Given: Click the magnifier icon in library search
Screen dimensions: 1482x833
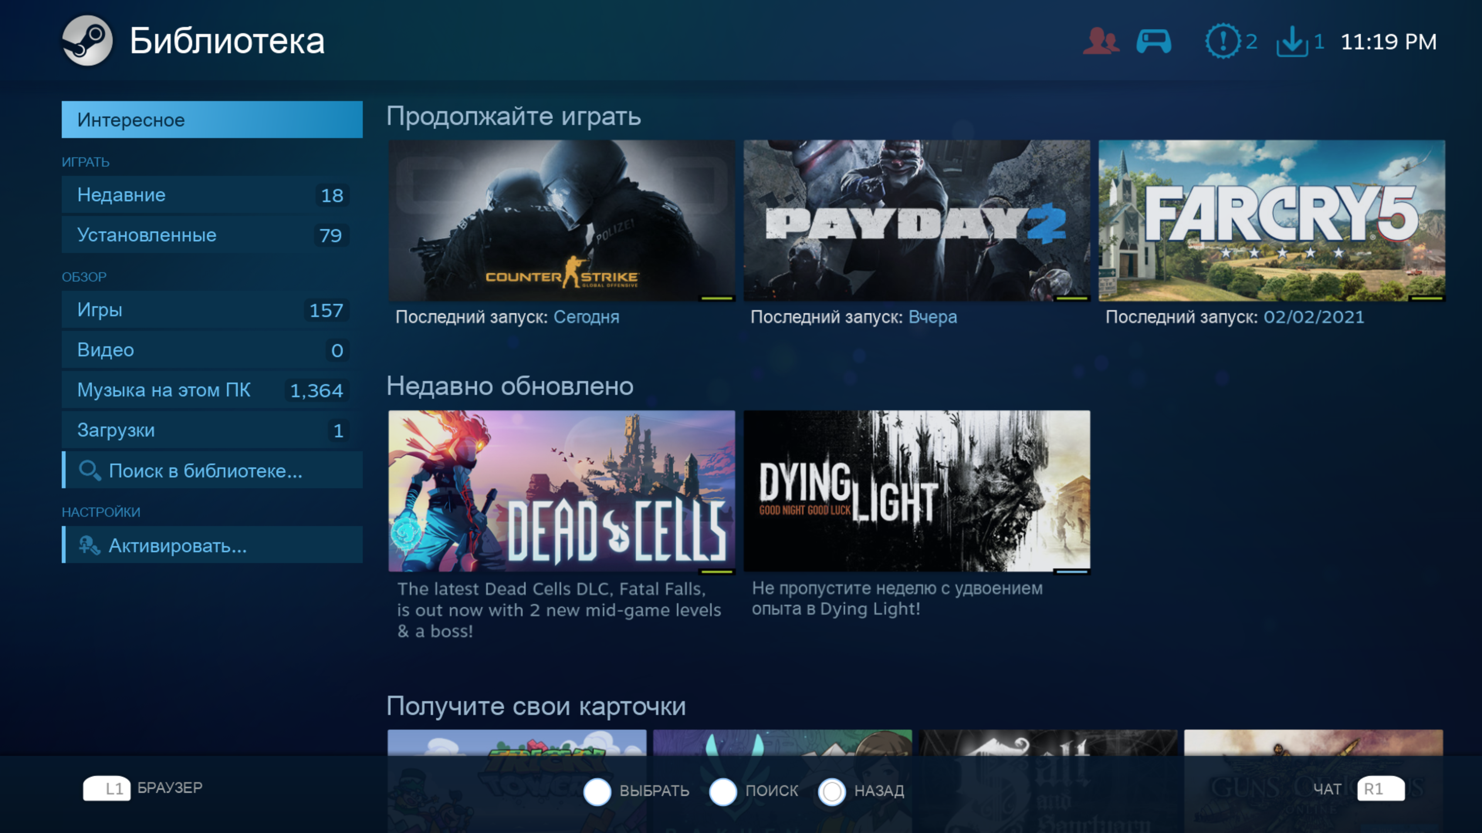Looking at the screenshot, I should click(90, 470).
